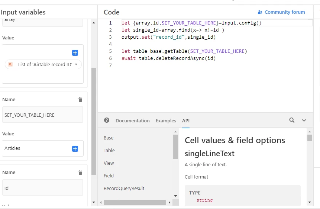The width and height of the screenshot is (320, 209).
Task: Add a value with the array plus icon
Action: pyautogui.click(x=75, y=53)
